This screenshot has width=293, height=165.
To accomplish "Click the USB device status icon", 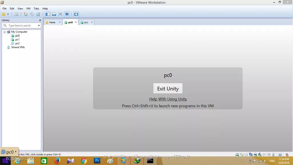I will [x=273, y=155].
